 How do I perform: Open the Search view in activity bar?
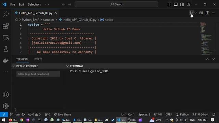[6, 14]
